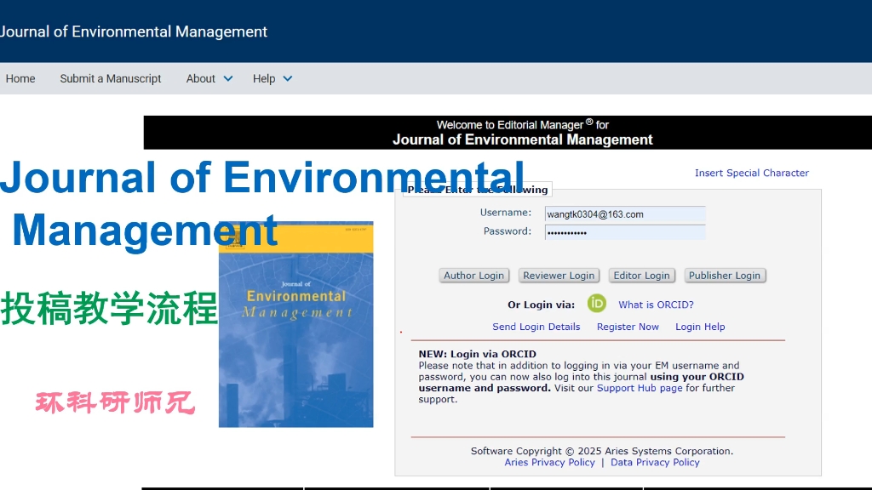This screenshot has width=872, height=490.
Task: Click the Username input field
Action: click(625, 214)
